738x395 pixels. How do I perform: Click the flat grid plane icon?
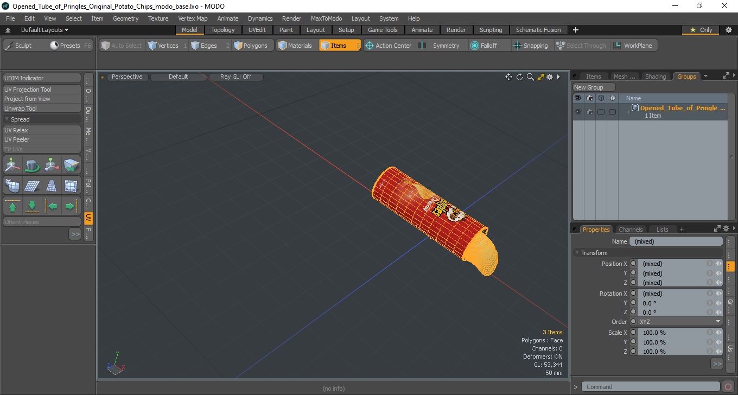click(32, 186)
